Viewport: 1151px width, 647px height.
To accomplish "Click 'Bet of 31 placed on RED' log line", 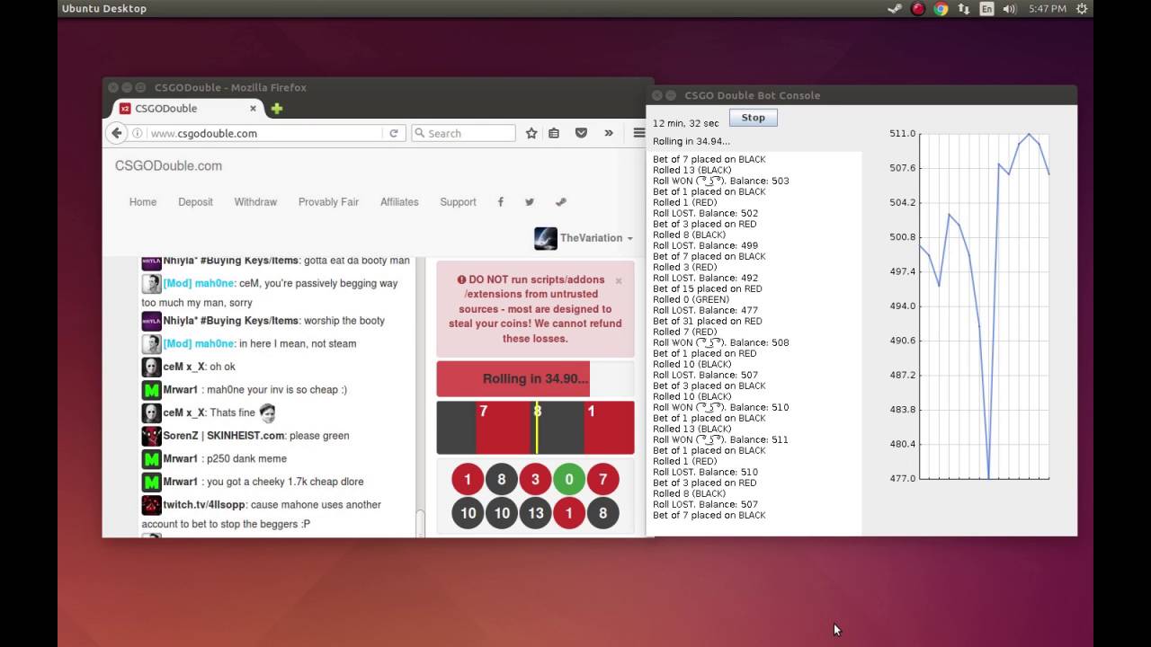I will (x=708, y=321).
